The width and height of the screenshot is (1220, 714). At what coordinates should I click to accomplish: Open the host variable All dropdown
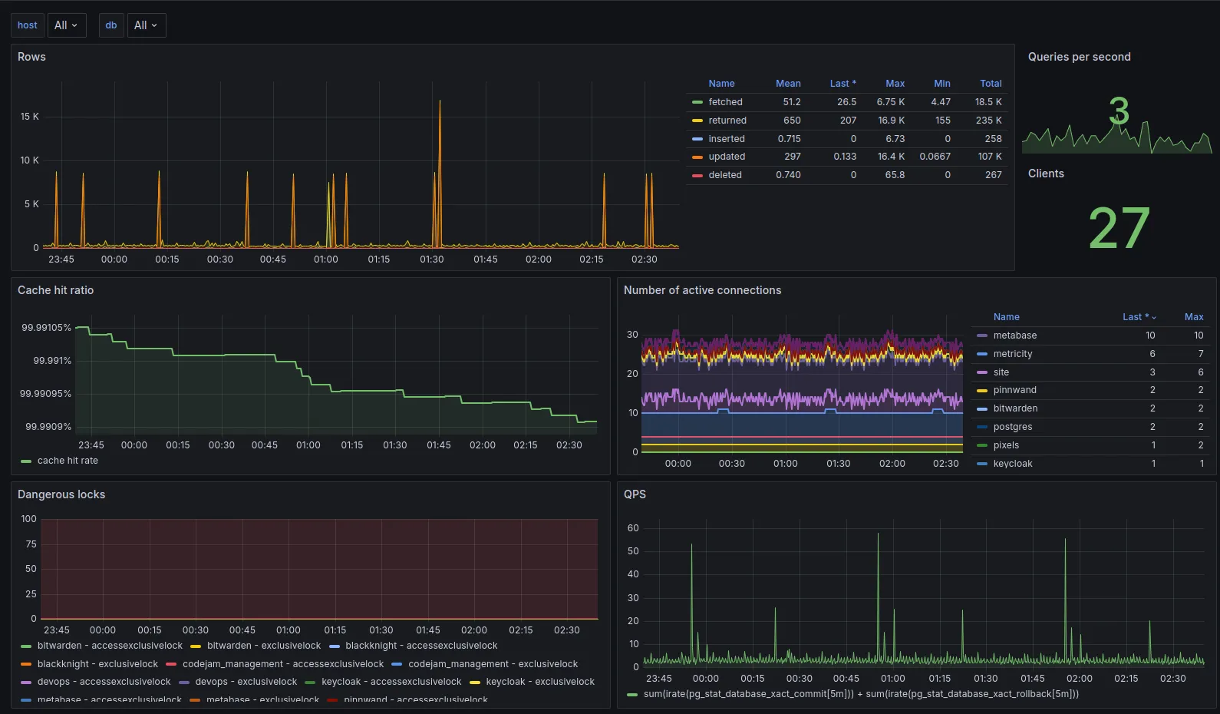coord(66,25)
